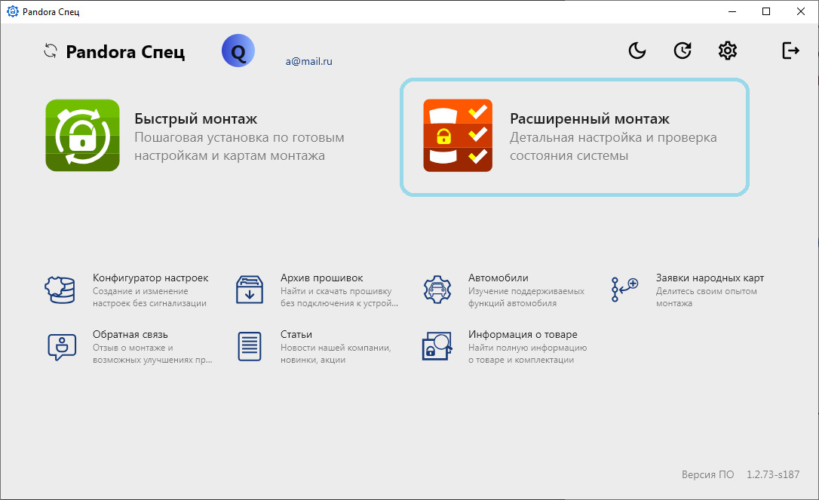Click the 'Отзыв о монтаже' description
819x500 pixels.
coord(152,354)
